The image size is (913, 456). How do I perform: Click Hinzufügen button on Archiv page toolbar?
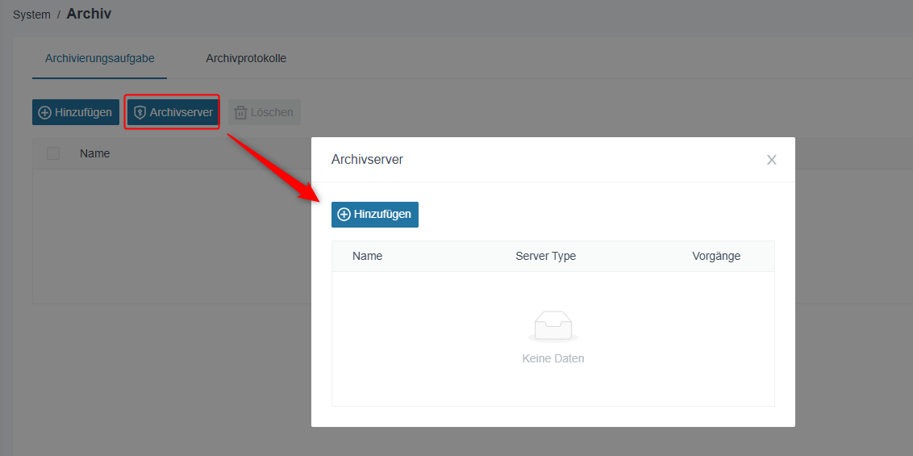[76, 112]
